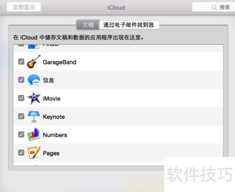The height and width of the screenshot is (192, 235).
Task: Select the iMovie label text
Action: [52, 99]
